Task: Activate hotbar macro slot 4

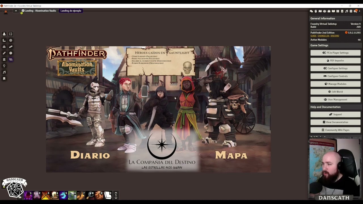Action: point(54,195)
